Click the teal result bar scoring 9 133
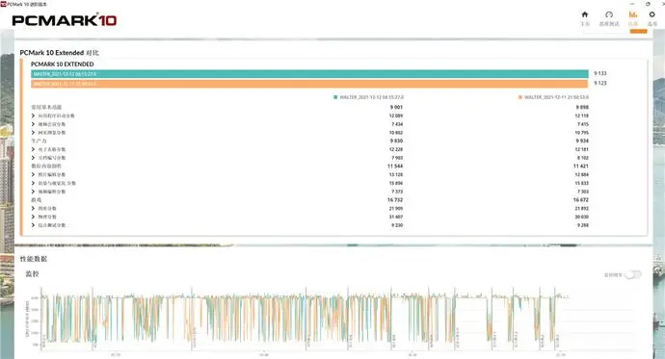 309,74
